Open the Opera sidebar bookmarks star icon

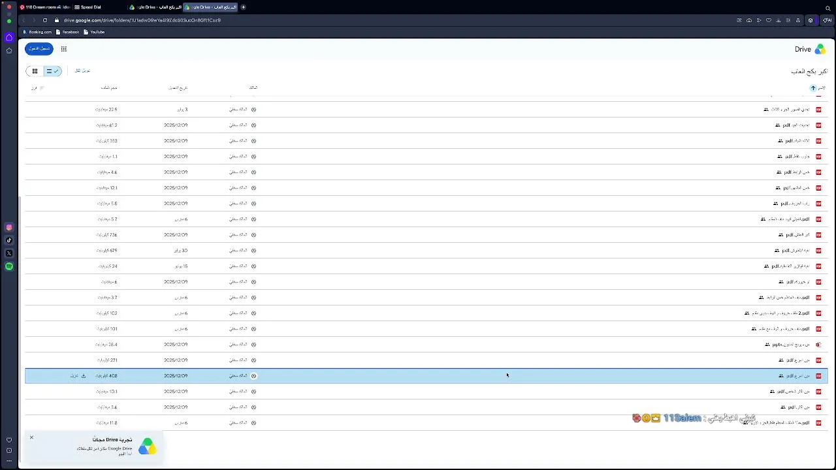tap(9, 50)
